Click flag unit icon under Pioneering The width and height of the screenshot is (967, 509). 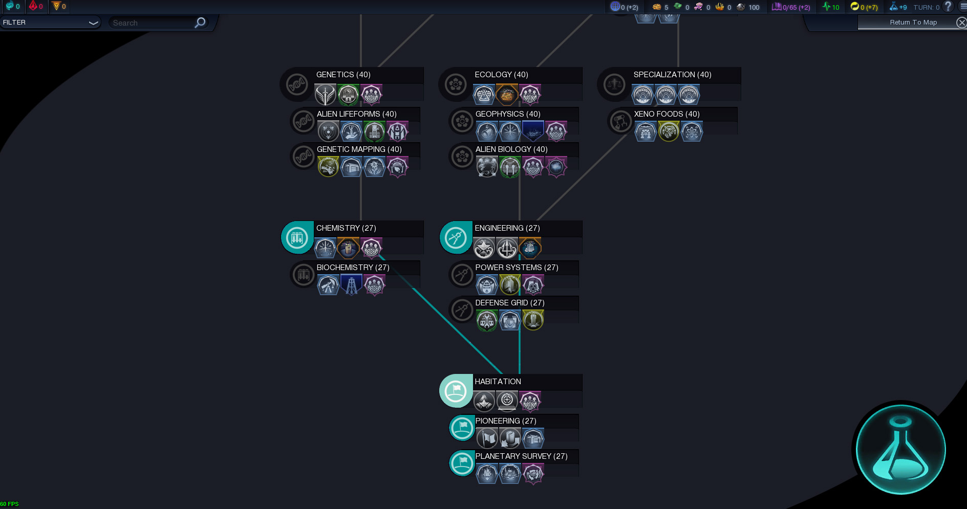coord(487,438)
